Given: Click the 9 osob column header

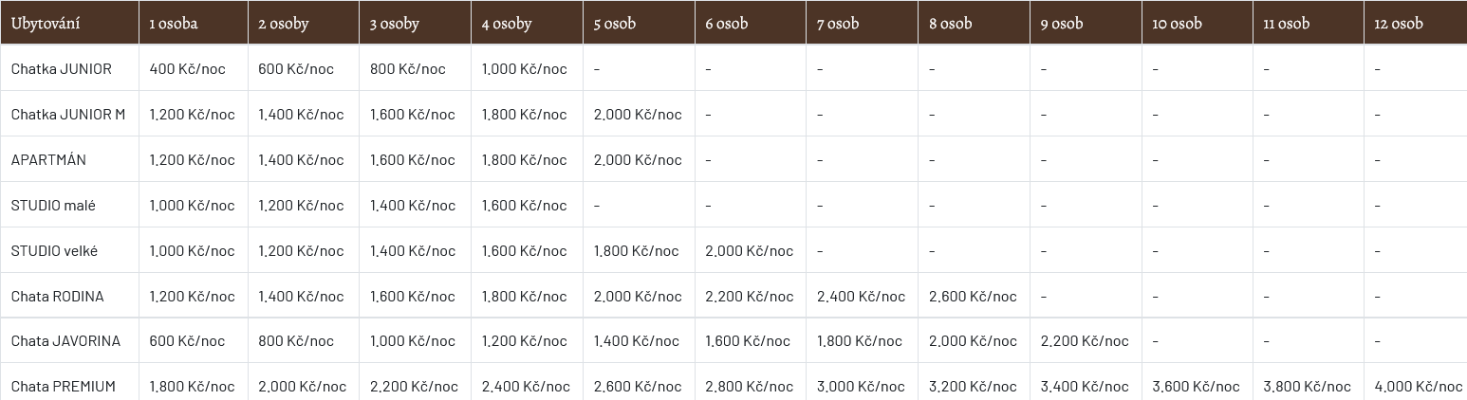Looking at the screenshot, I should coord(1062,24).
